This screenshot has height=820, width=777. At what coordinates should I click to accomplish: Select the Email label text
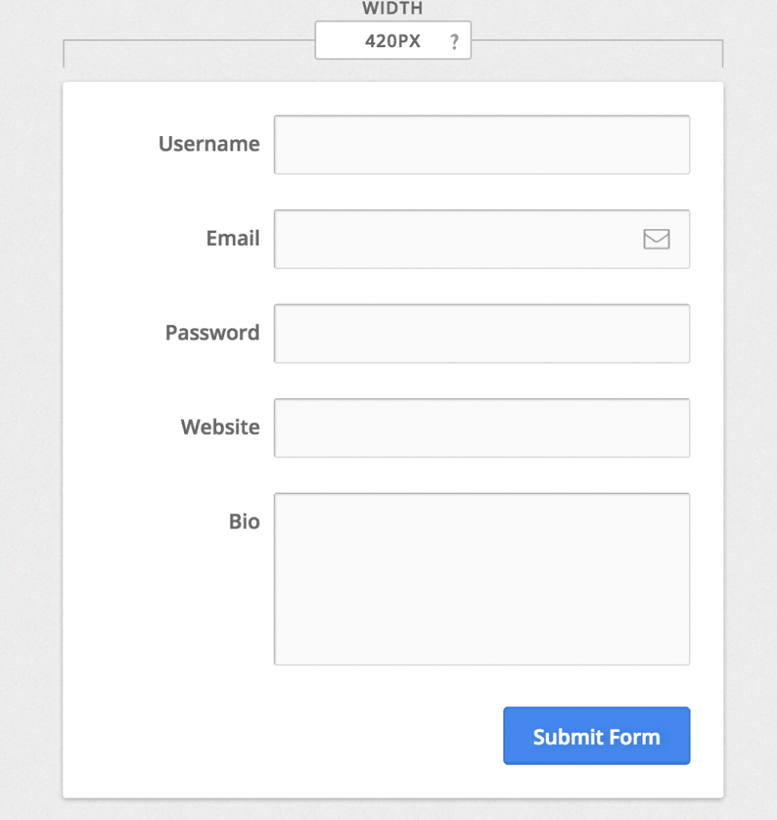232,239
